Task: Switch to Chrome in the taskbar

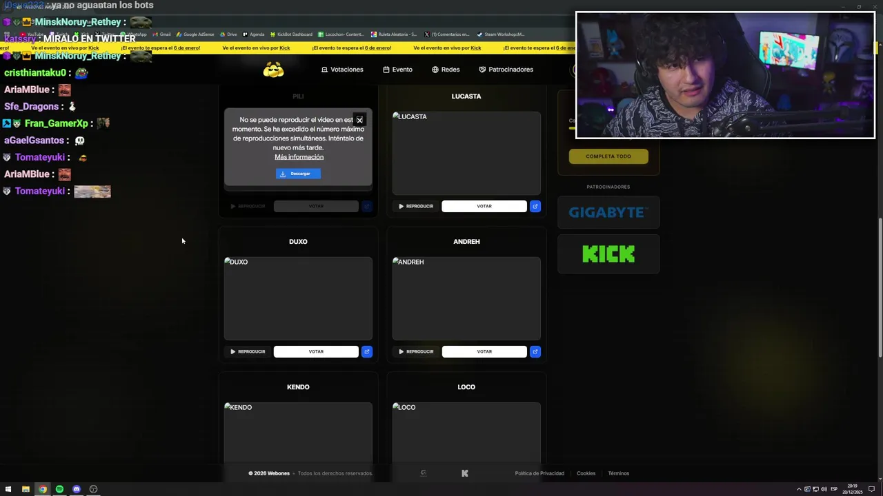Action: [x=43, y=489]
